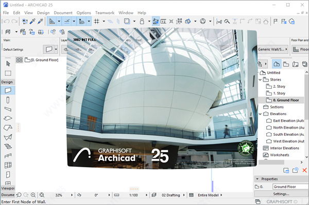Open the Teamwork menu

click(105, 13)
